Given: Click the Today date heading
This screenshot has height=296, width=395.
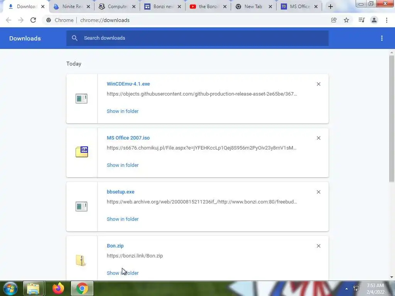Looking at the screenshot, I should [74, 64].
